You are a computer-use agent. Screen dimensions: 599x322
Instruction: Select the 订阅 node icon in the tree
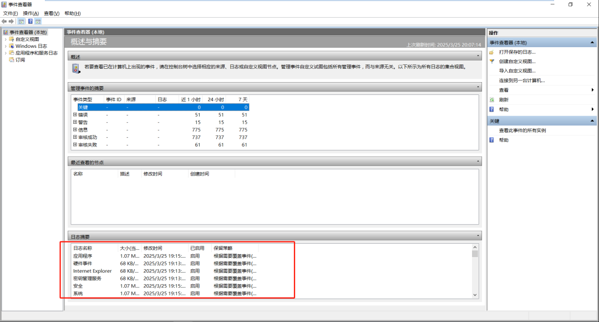pos(11,60)
